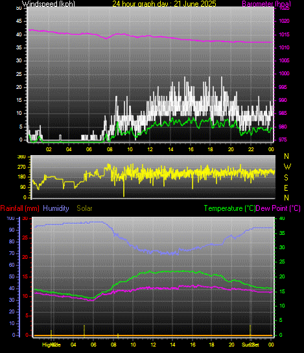Click the E compass letter beside the direction graph
The image size is (304, 353).
coord(286,188)
